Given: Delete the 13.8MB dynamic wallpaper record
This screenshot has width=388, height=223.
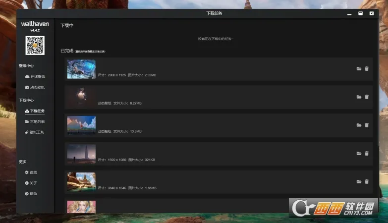Looking at the screenshot, I should (x=367, y=125).
